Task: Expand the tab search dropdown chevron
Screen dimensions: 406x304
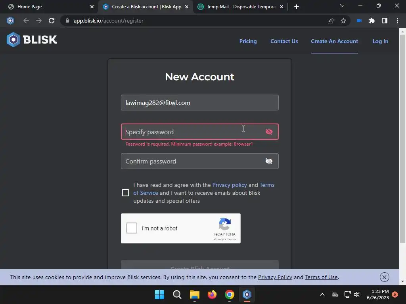Action: [342, 6]
